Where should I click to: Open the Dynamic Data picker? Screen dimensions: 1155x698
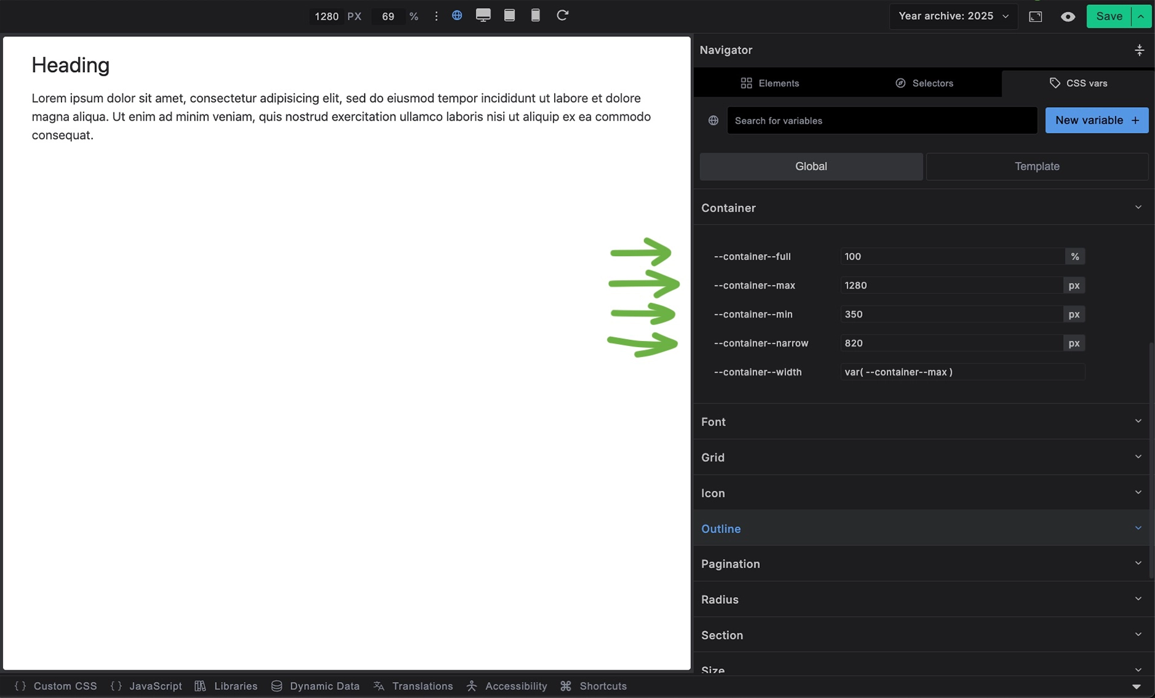pyautogui.click(x=316, y=686)
